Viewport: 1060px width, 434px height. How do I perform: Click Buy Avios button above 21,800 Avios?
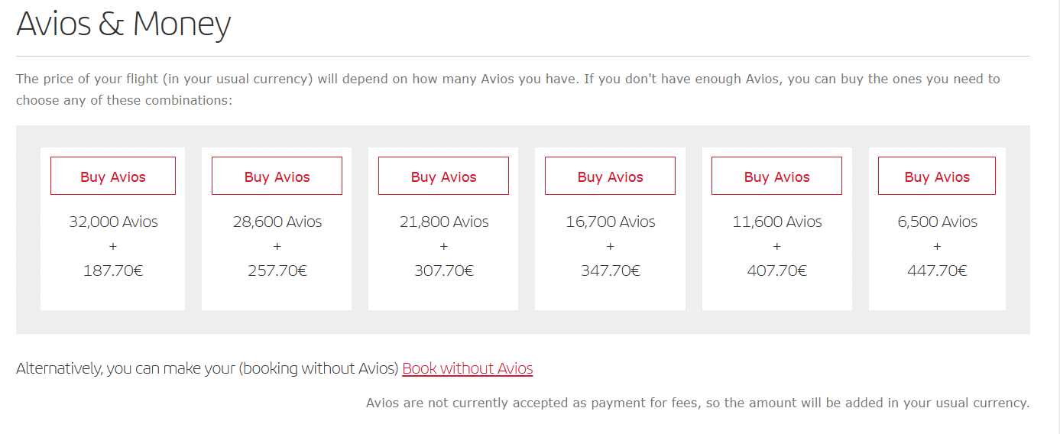pyautogui.click(x=443, y=176)
